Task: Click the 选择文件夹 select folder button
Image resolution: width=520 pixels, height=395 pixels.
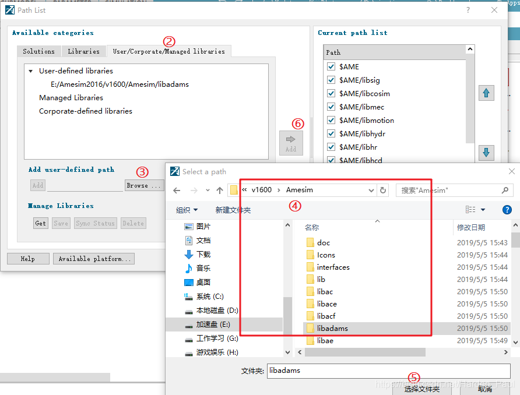Action: (422, 389)
